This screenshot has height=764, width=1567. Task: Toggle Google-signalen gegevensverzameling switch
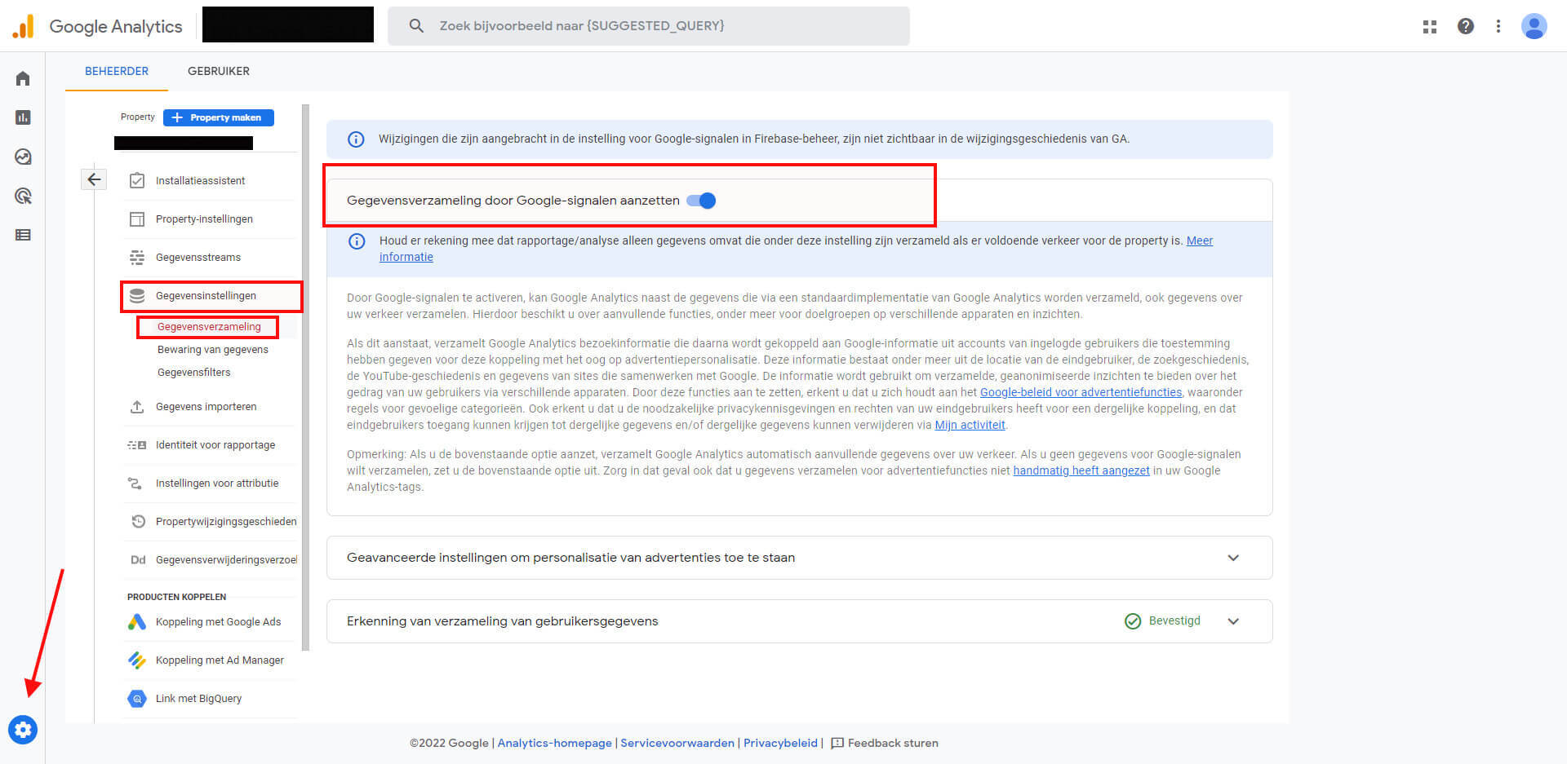(701, 201)
